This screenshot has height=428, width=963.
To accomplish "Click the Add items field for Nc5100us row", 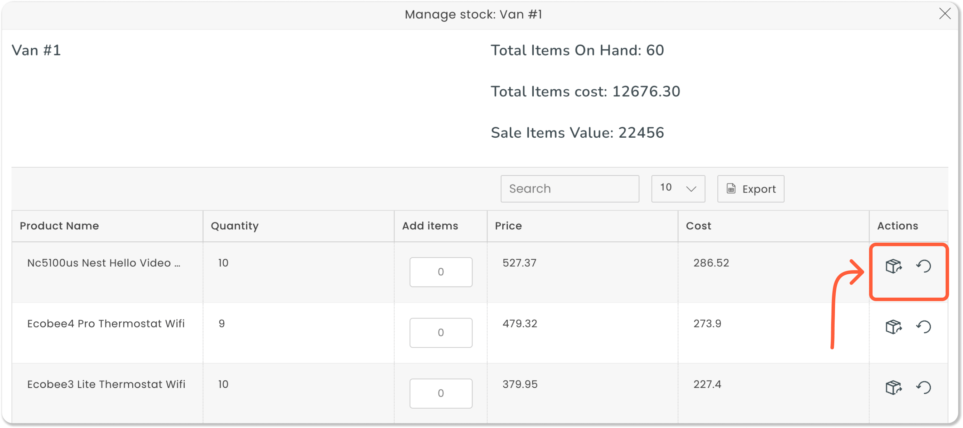I will point(440,272).
